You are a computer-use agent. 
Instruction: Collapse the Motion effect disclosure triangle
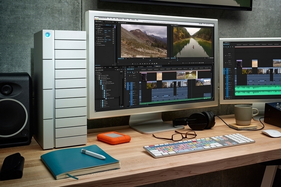point(96,29)
